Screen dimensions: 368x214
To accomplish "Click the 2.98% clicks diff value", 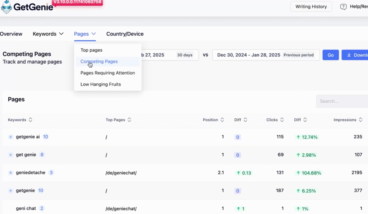I will 306,155.
